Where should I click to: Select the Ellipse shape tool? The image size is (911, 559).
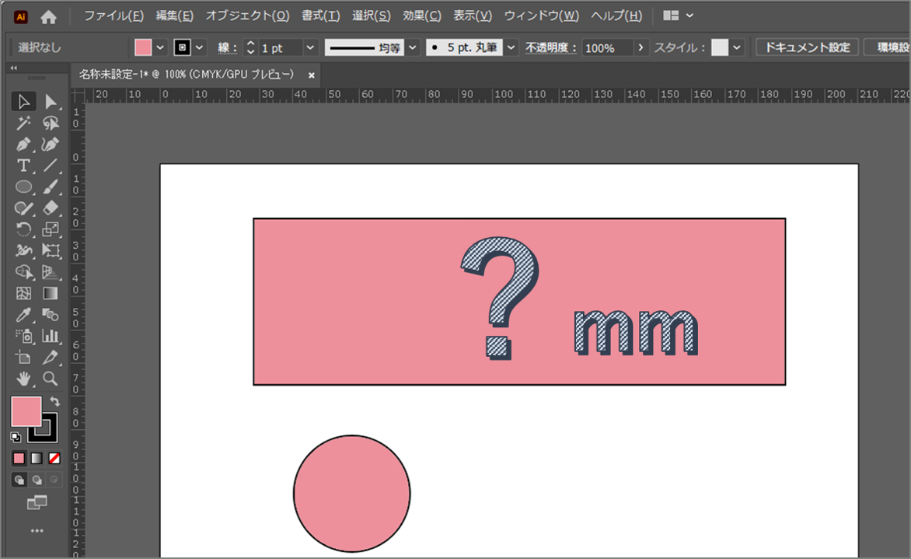[x=23, y=187]
